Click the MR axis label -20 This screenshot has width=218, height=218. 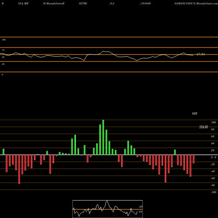213,164
